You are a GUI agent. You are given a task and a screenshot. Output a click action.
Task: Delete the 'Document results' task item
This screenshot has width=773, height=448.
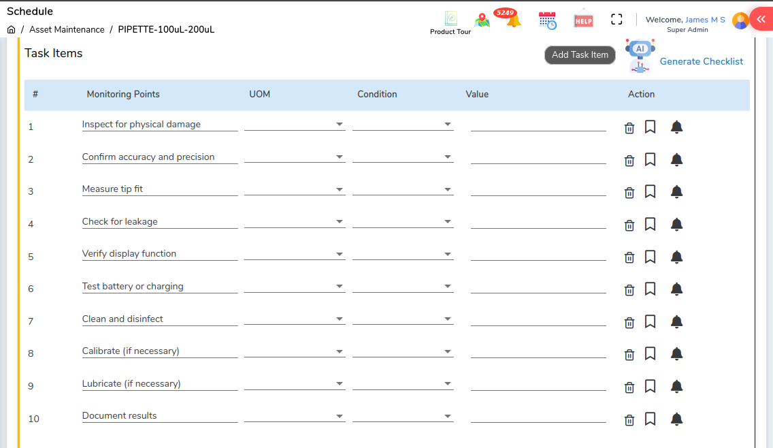[629, 419]
